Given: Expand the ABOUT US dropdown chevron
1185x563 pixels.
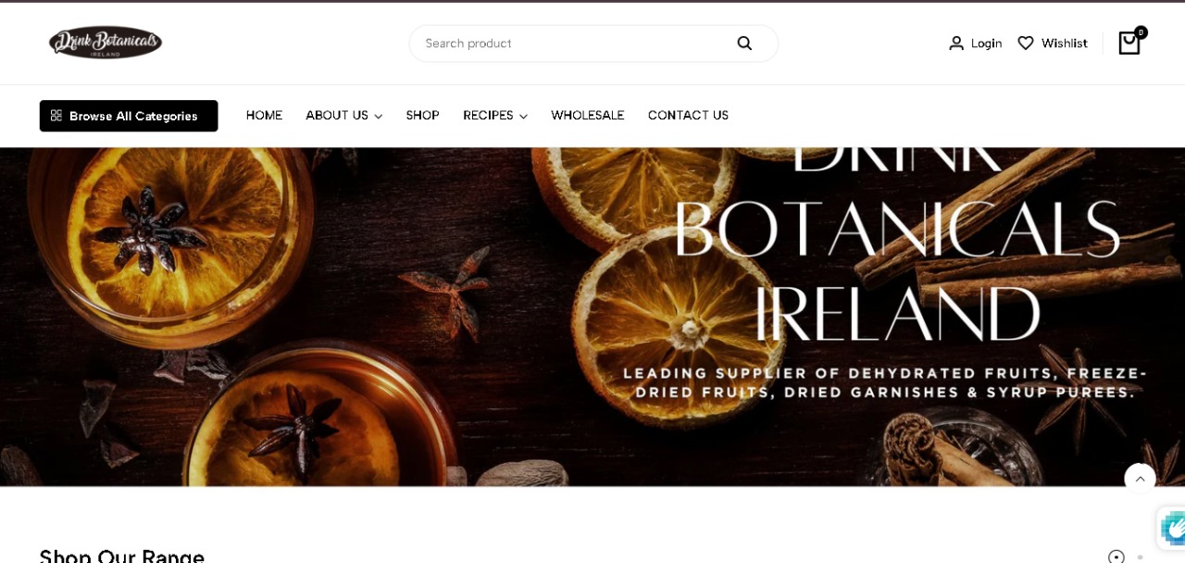Looking at the screenshot, I should [x=378, y=117].
